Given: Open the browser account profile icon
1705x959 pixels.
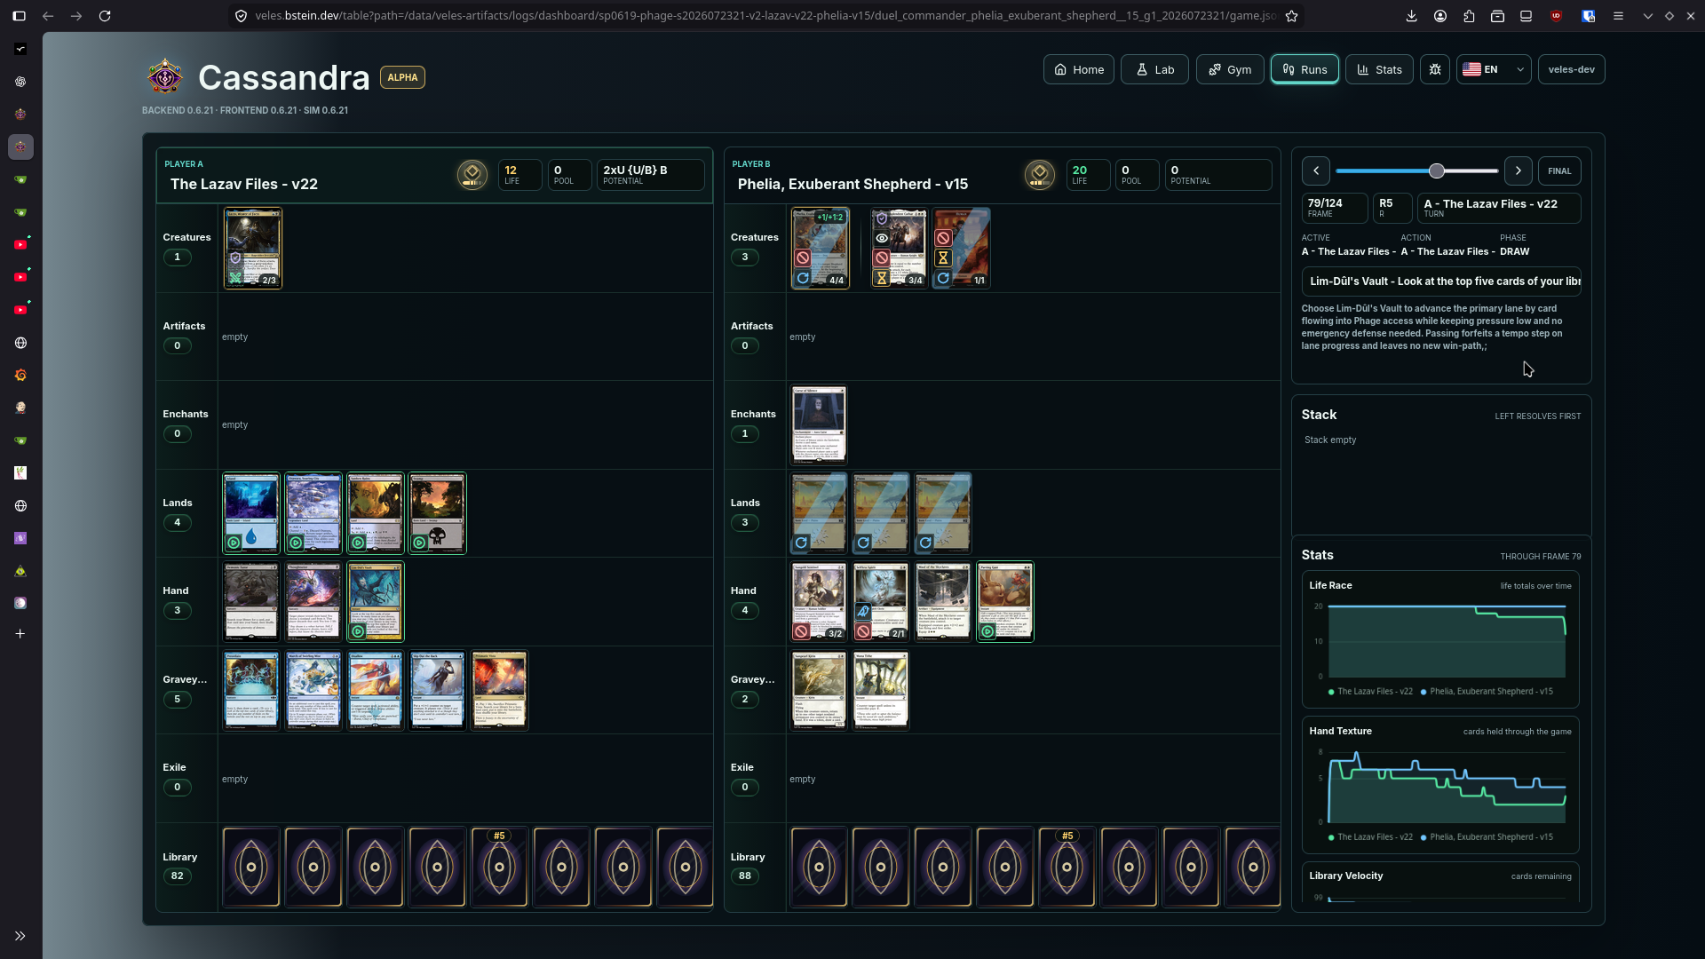Looking at the screenshot, I should [1440, 16].
